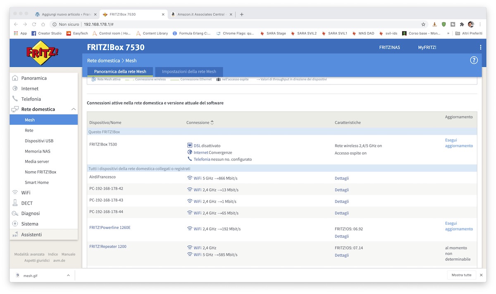The image size is (496, 294).
Task: Collapse the Rete domestica menu section
Action: [x=74, y=109]
